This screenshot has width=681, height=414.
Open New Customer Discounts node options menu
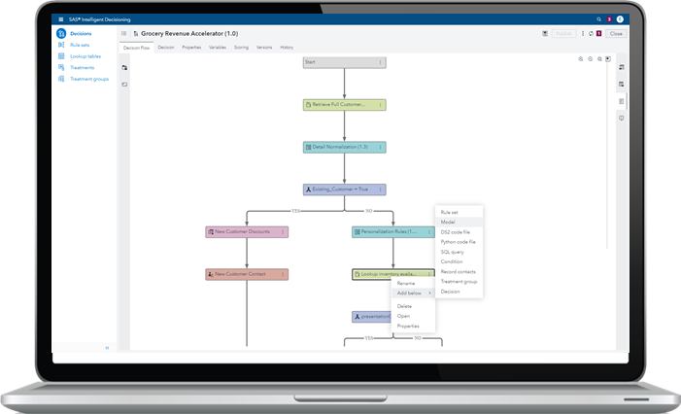coord(283,232)
